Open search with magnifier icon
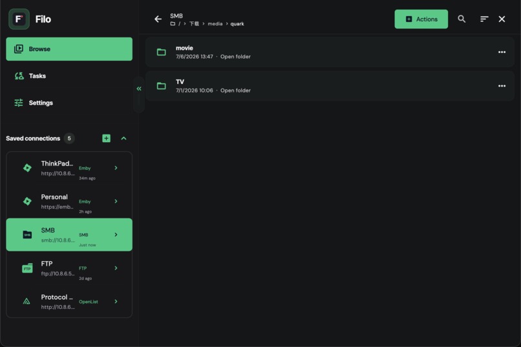 [462, 19]
